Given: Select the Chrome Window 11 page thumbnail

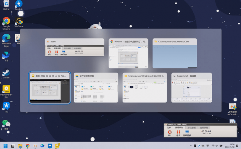Looking at the screenshot, I should point(128,53).
